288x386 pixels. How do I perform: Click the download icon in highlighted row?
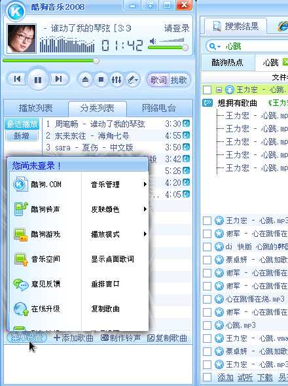229,90
